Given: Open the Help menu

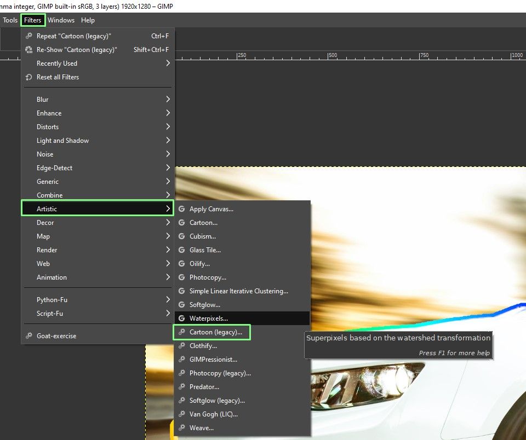Looking at the screenshot, I should (88, 20).
